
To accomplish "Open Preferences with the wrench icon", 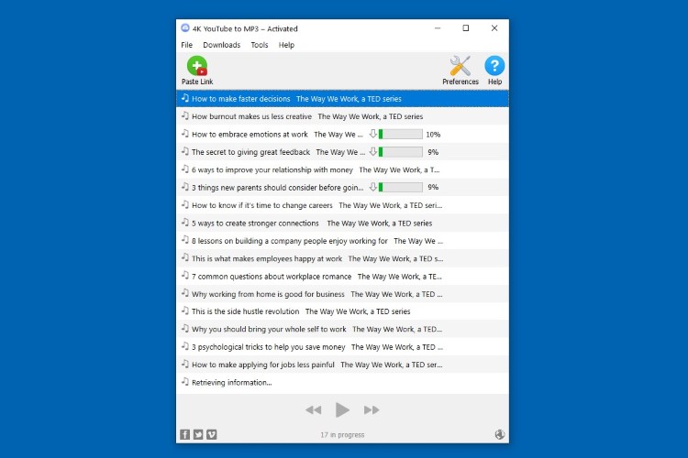I will click(x=460, y=71).
